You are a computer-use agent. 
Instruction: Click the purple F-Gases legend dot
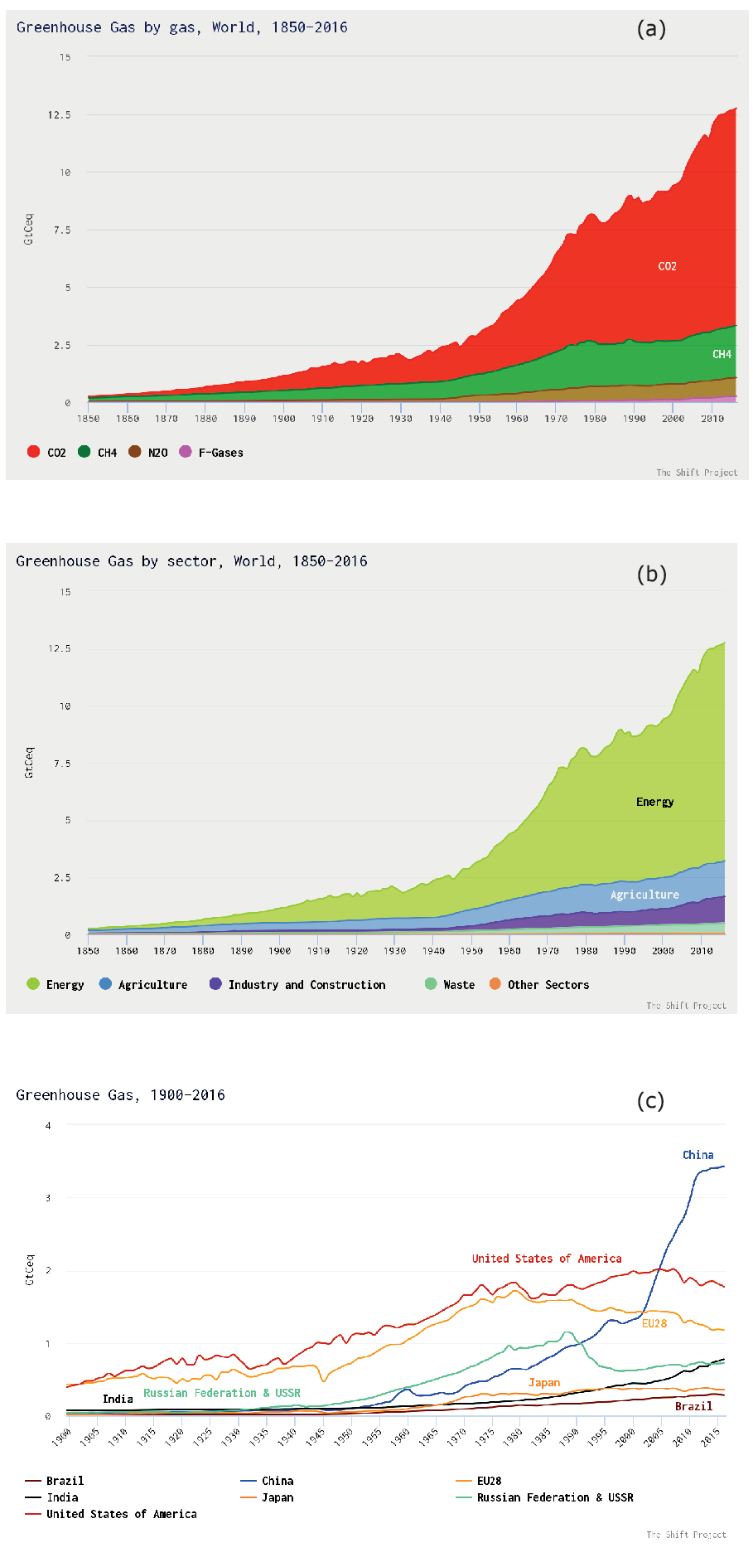point(186,452)
